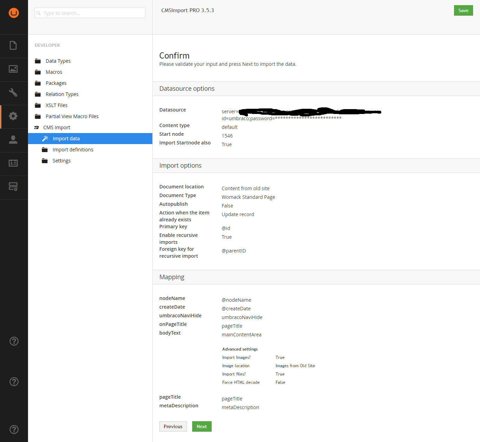The image size is (480, 442).
Task: Click the 'Content from old site' value
Action: click(246, 188)
